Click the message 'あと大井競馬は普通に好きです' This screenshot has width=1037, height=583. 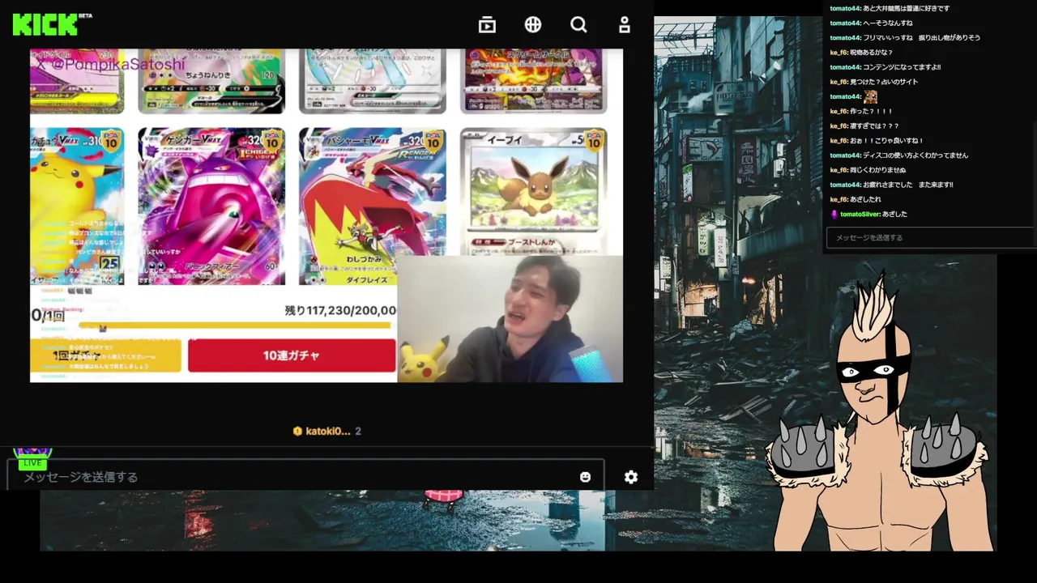coord(907,8)
